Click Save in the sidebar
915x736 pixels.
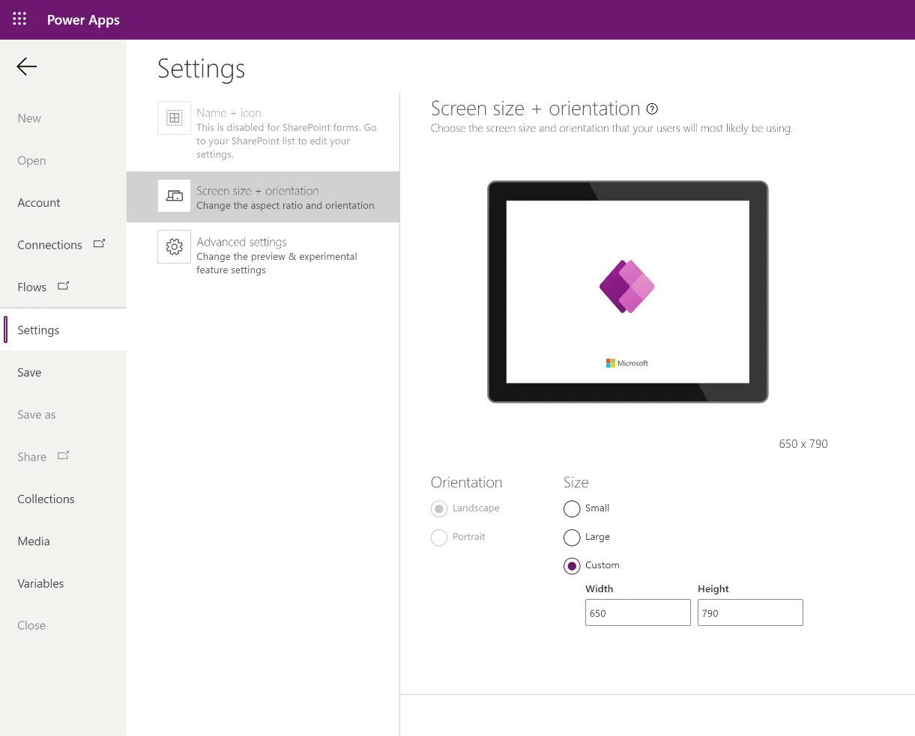29,372
